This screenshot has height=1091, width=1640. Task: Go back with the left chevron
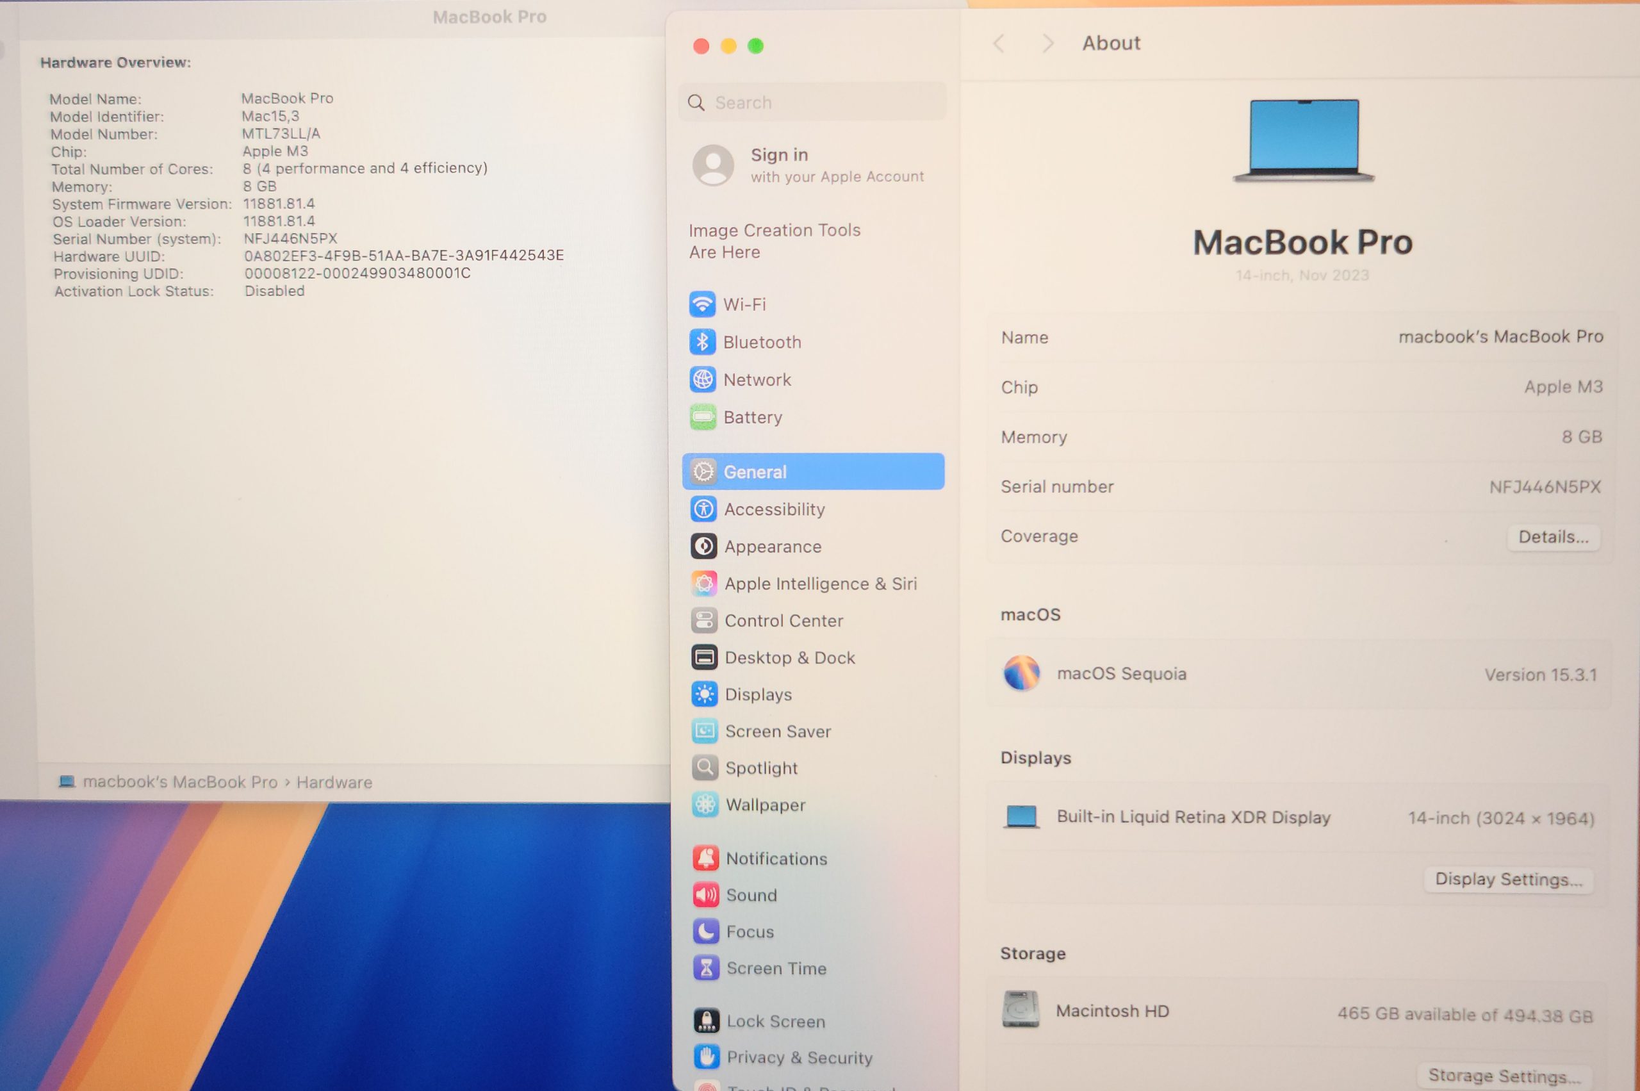click(x=999, y=44)
